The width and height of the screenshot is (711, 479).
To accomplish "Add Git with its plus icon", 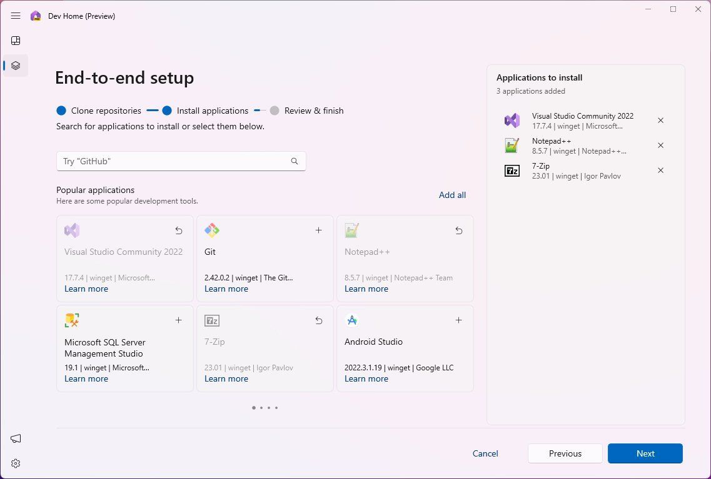I will click(318, 230).
